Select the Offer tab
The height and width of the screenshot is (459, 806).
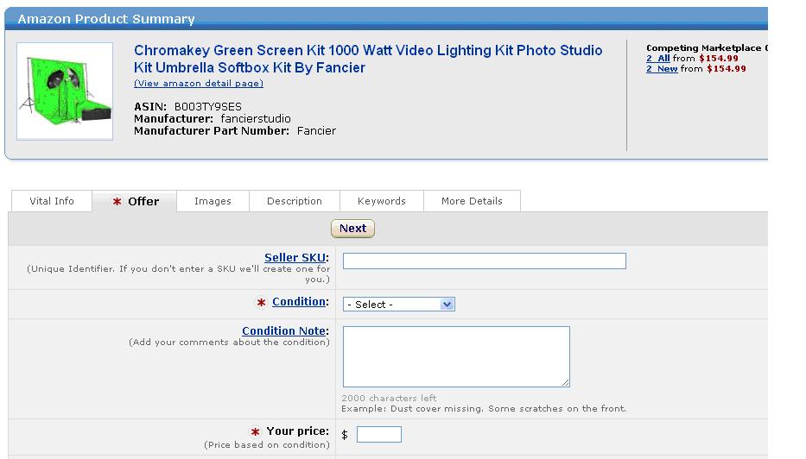[136, 201]
